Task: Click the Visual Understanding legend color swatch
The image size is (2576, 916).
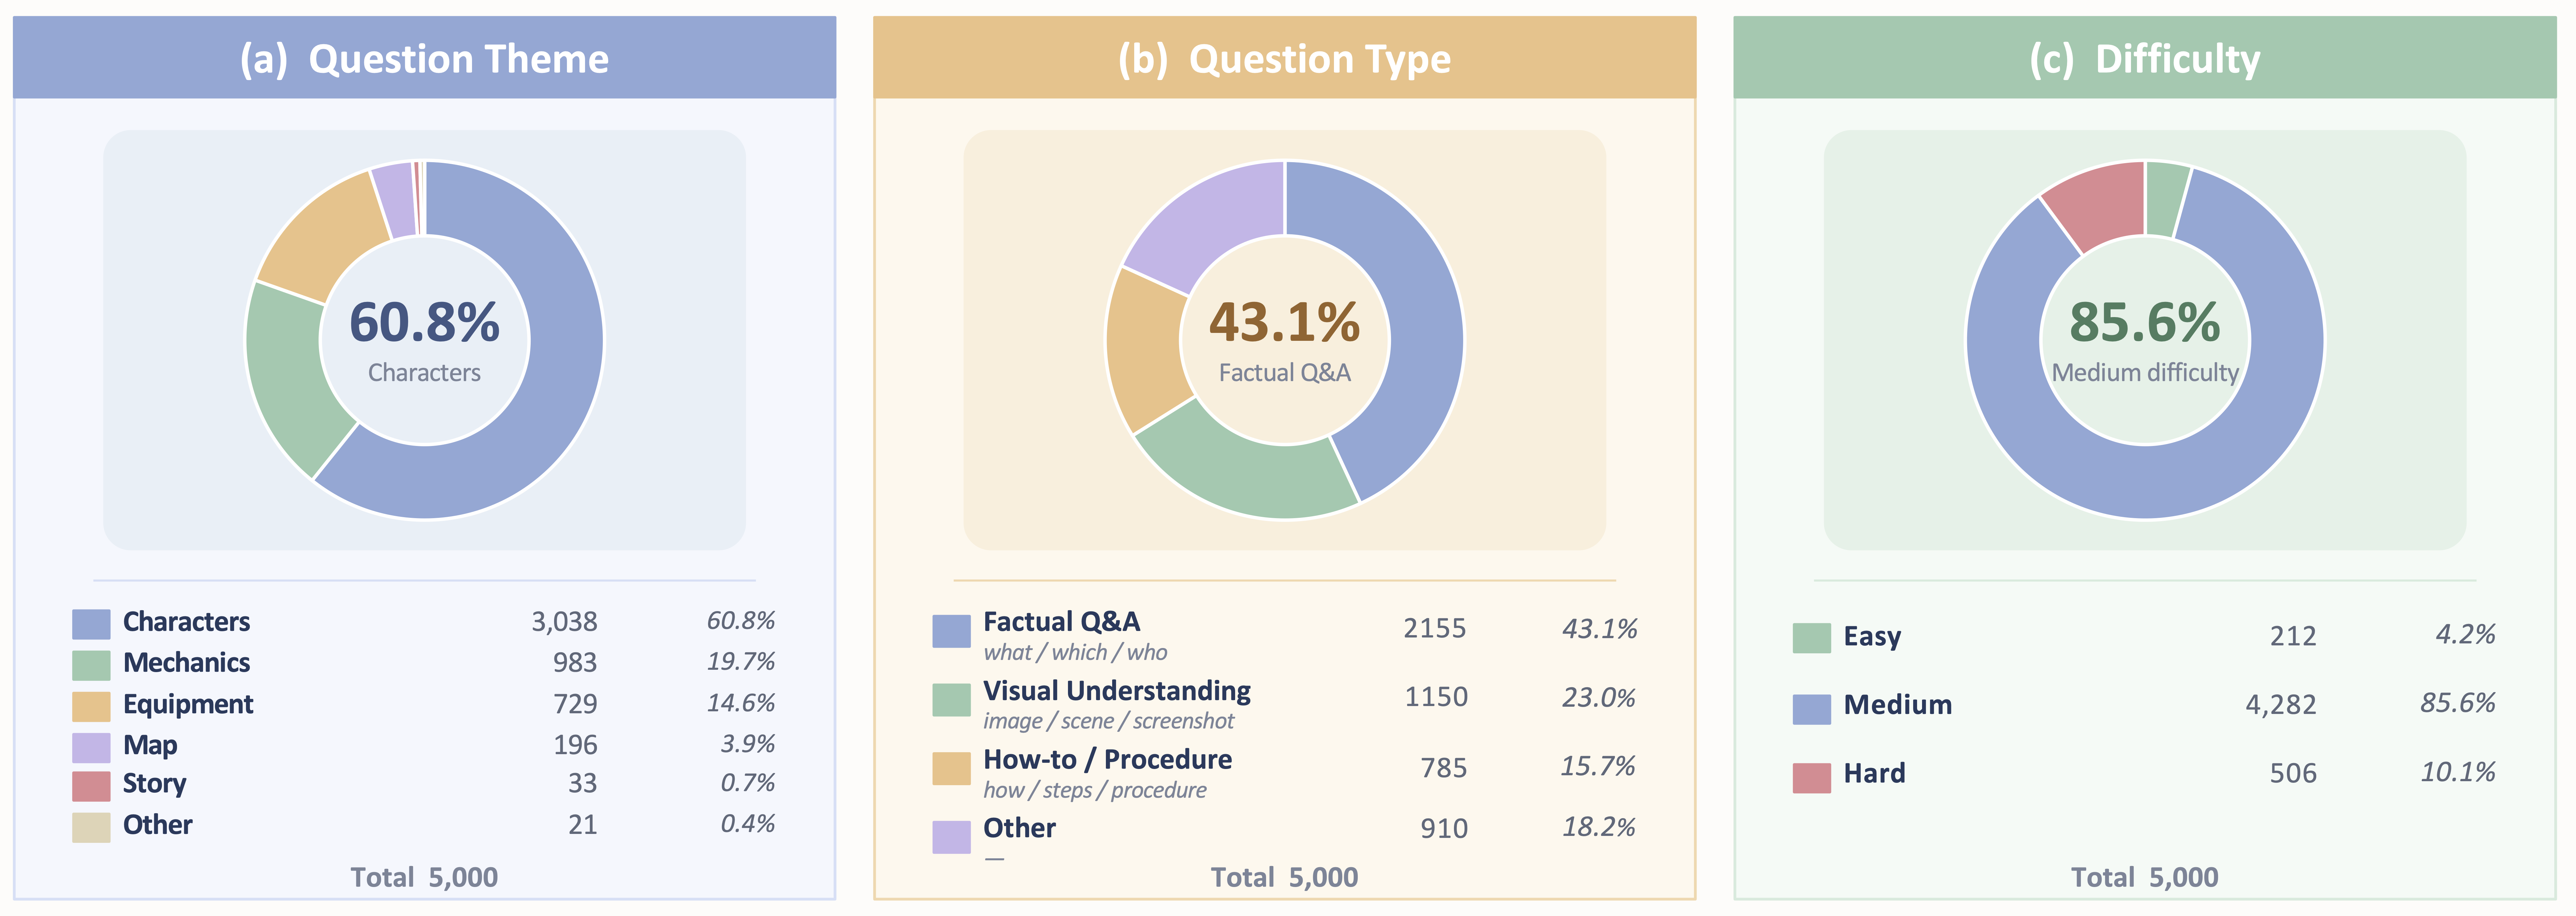Action: [x=951, y=700]
